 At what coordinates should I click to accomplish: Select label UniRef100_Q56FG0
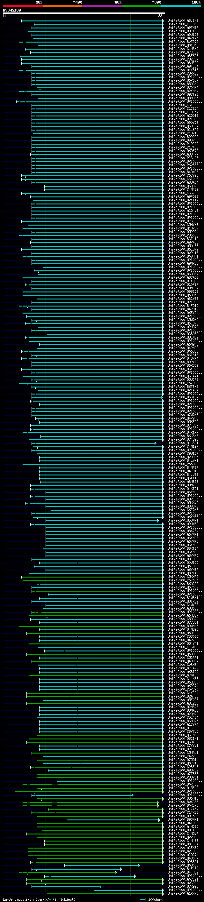(183, 422)
